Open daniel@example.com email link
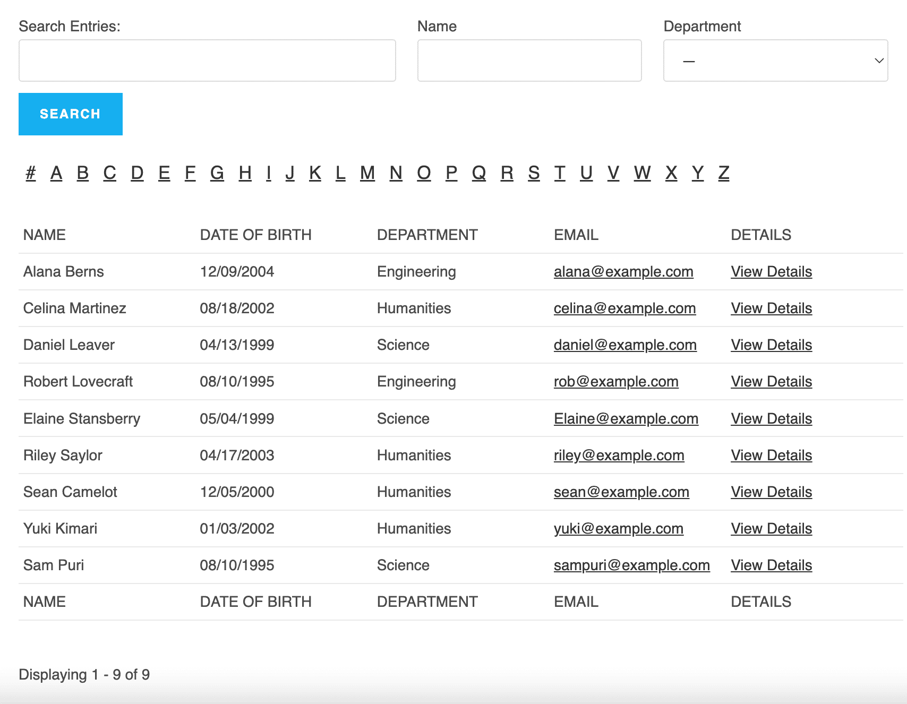The width and height of the screenshot is (907, 704). 625,345
